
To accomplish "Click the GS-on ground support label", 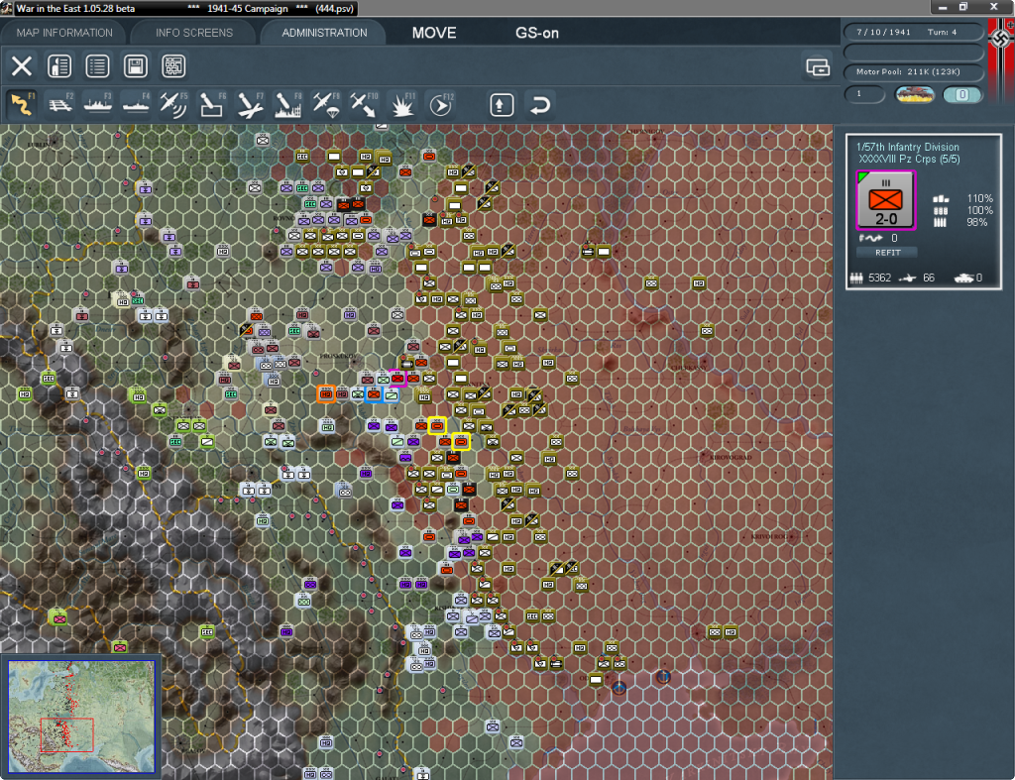I will pyautogui.click(x=536, y=33).
